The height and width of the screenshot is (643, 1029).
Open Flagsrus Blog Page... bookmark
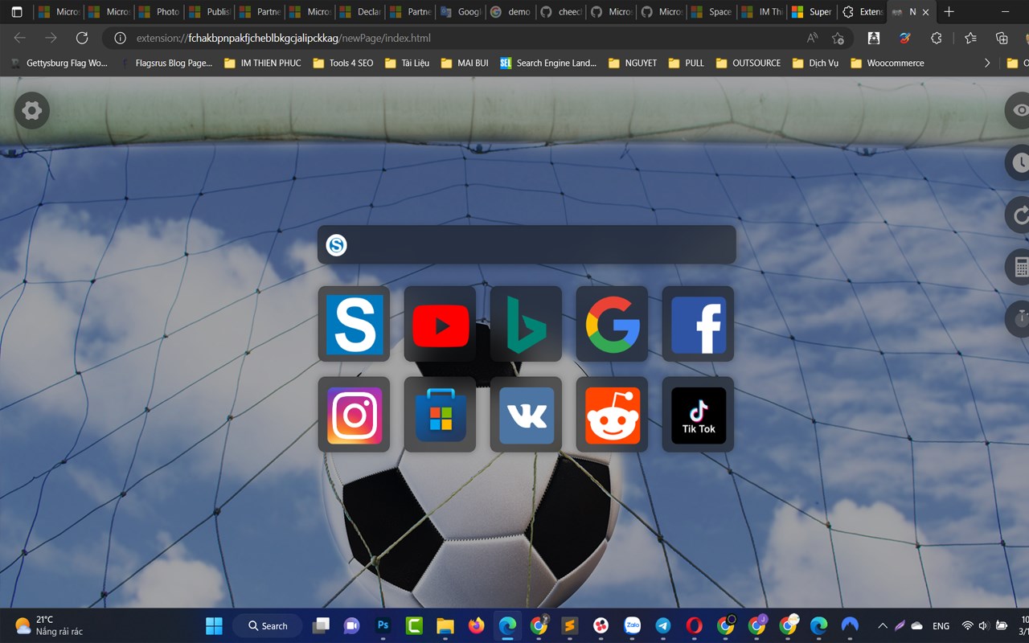[x=166, y=63]
